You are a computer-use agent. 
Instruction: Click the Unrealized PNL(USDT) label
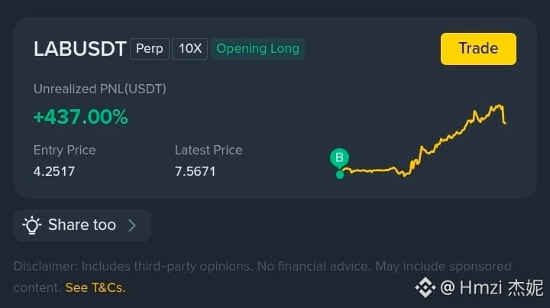point(100,89)
